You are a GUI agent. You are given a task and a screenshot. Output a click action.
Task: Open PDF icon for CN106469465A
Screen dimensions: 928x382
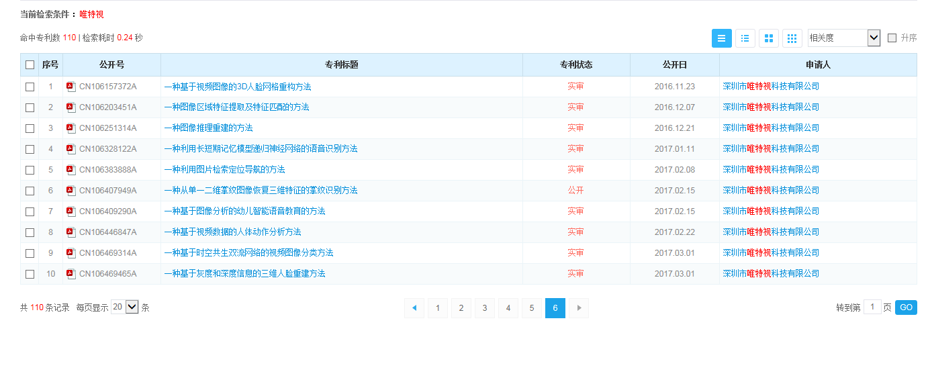[x=71, y=274]
